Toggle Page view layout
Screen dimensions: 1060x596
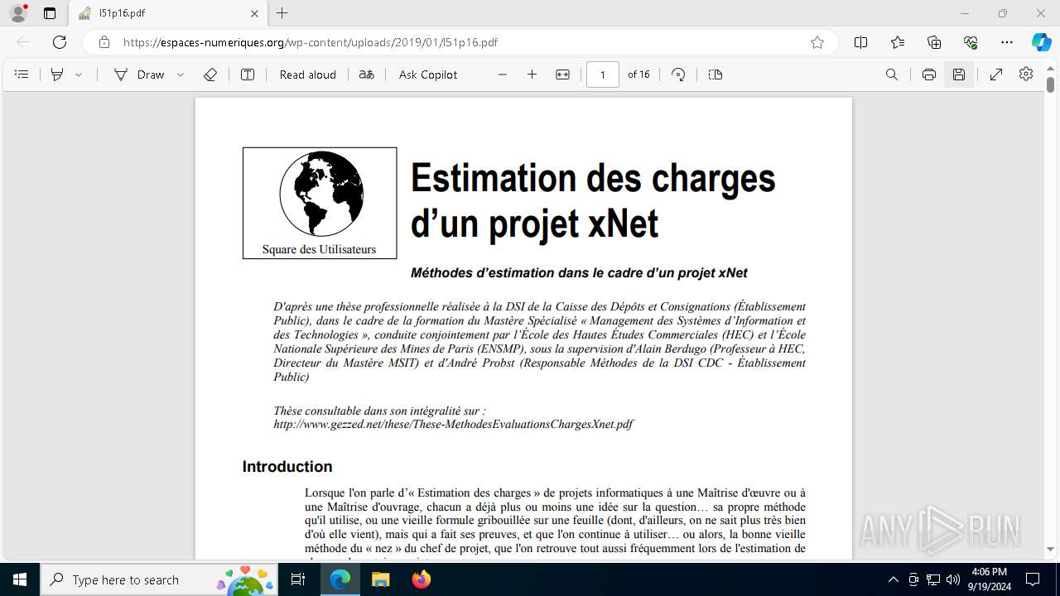[715, 74]
